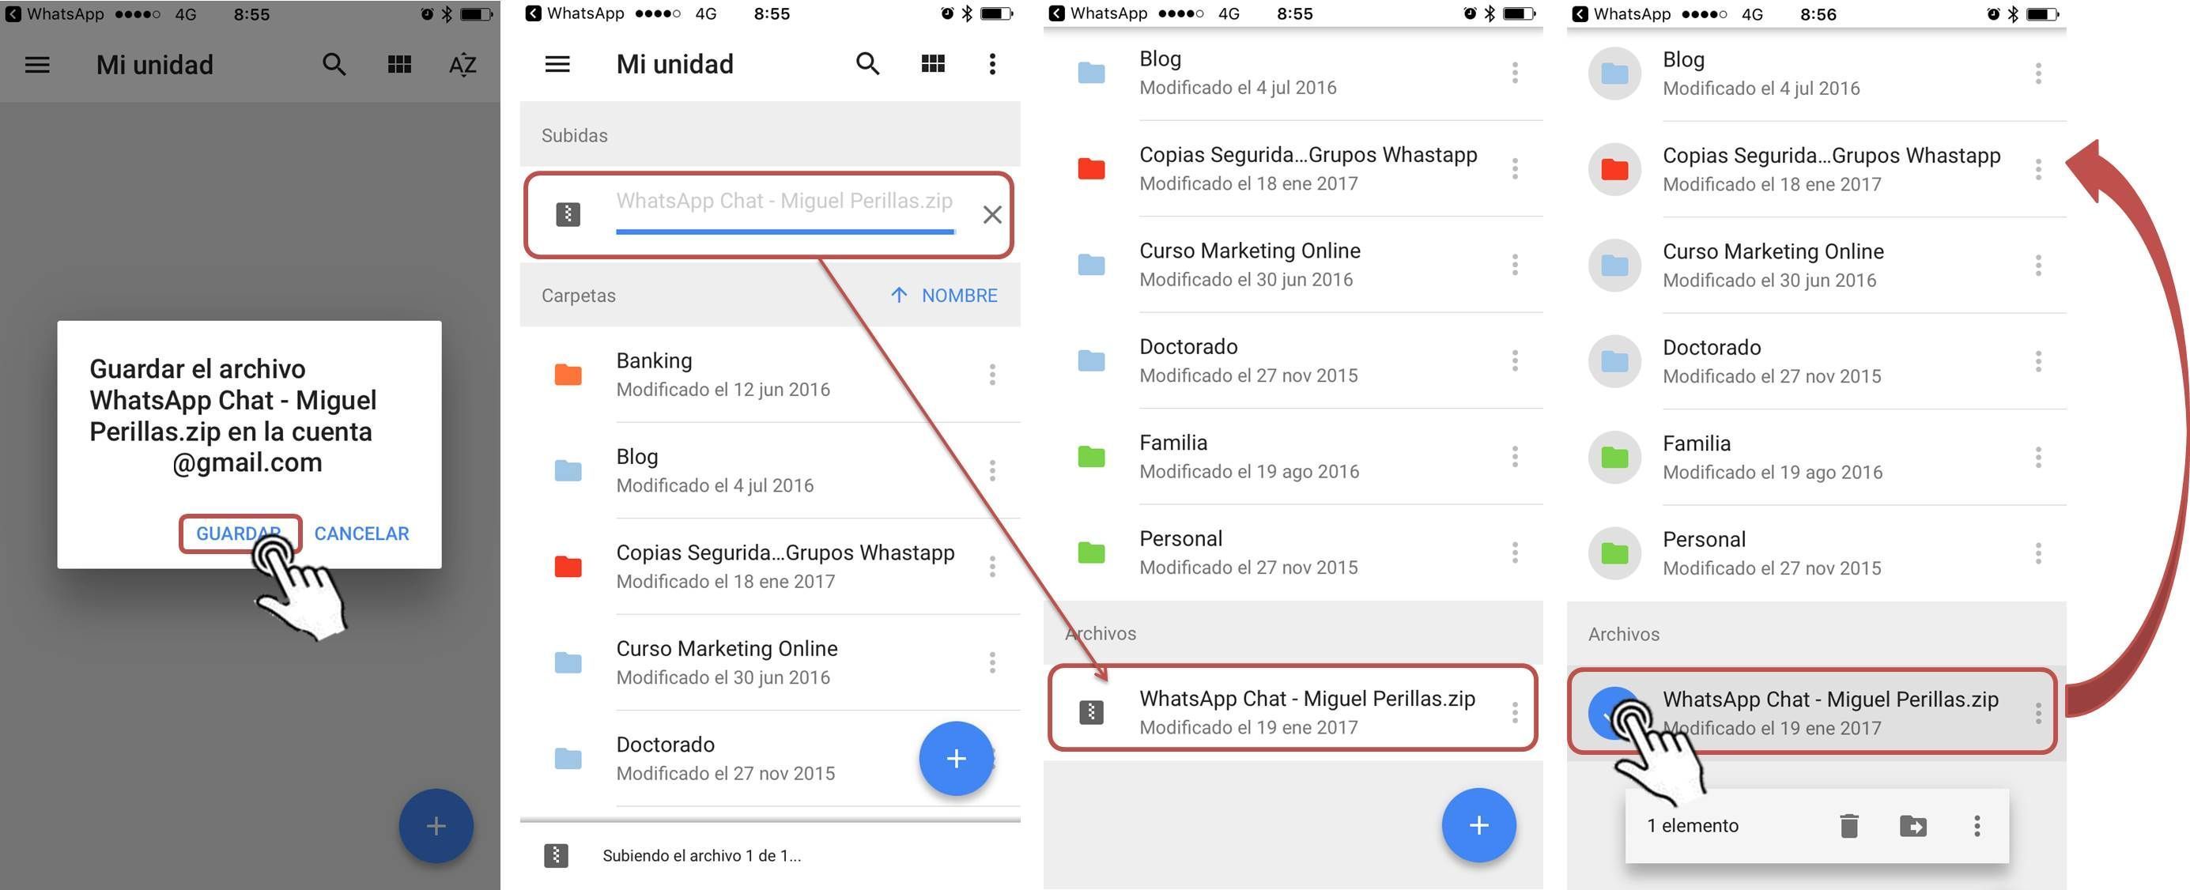Open the Copias Segurida folder on the Subidas upload screen
This screenshot has height=890, width=2190.
[x=769, y=566]
